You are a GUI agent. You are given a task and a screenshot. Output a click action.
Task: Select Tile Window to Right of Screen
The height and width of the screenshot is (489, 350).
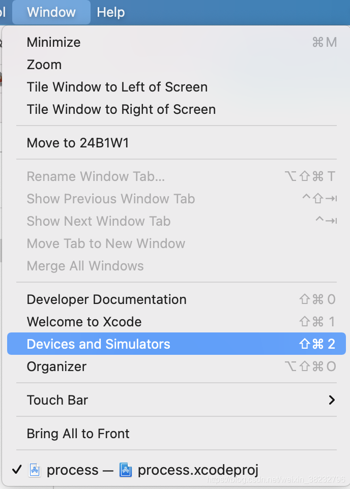click(x=177, y=109)
